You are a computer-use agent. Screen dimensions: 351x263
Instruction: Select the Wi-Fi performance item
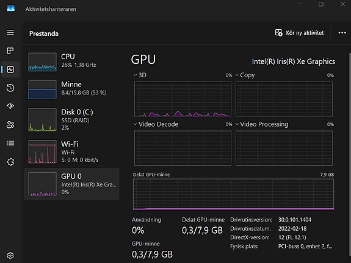click(71, 152)
